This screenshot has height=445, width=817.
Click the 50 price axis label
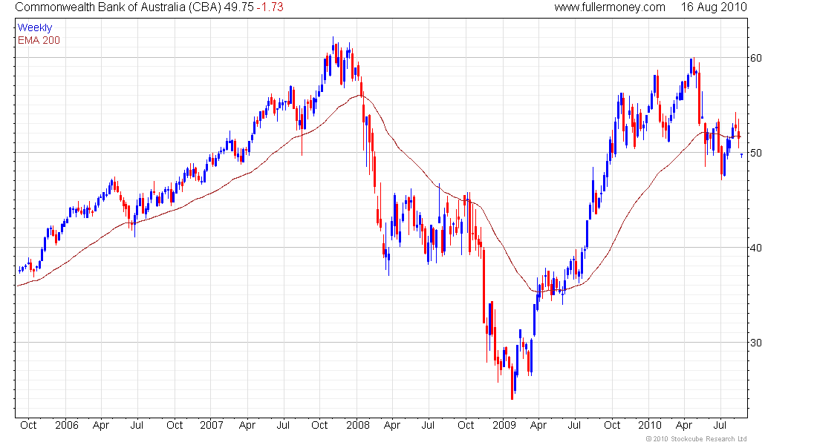pyautogui.click(x=755, y=153)
